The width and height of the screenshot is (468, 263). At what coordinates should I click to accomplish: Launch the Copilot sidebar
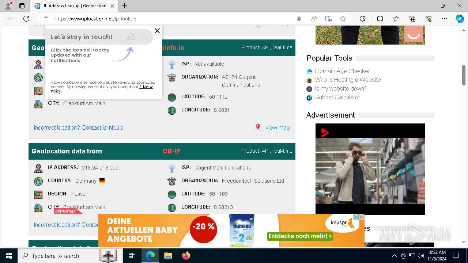460,19
